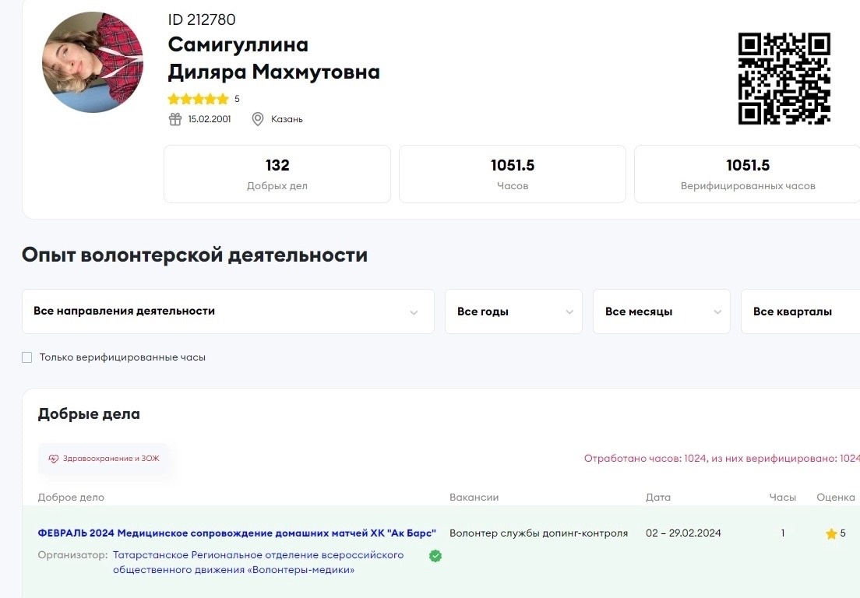Click the yellow star in Оценка column
860x598 pixels.
(x=831, y=534)
